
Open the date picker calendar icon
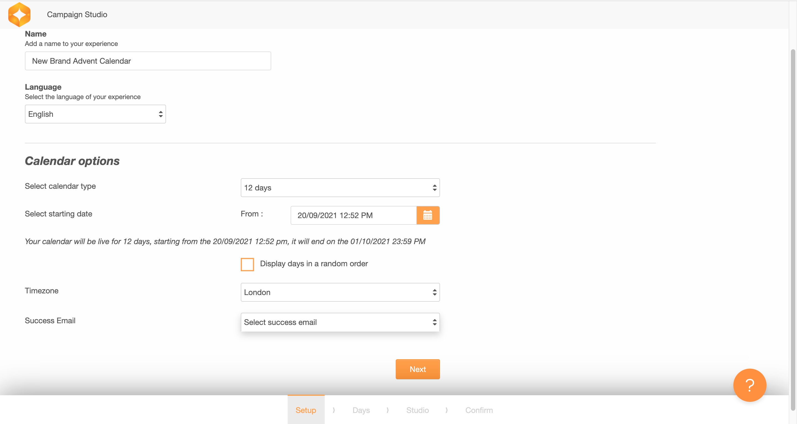coord(428,215)
